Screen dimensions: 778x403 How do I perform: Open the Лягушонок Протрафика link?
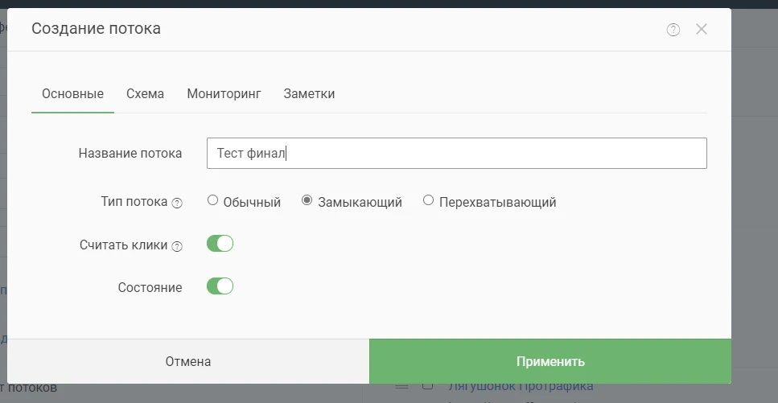click(x=521, y=386)
